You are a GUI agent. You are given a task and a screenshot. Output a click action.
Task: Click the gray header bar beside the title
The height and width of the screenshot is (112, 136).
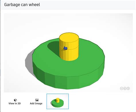click(86, 5)
